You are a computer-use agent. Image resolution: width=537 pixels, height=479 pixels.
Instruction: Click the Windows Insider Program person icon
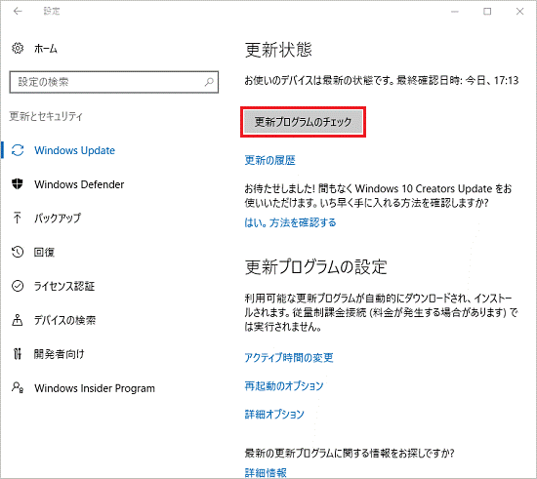(18, 387)
